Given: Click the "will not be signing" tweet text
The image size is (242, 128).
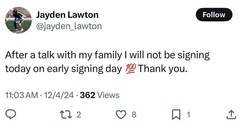Looking at the screenshot, I should pyautogui.click(x=169, y=55).
